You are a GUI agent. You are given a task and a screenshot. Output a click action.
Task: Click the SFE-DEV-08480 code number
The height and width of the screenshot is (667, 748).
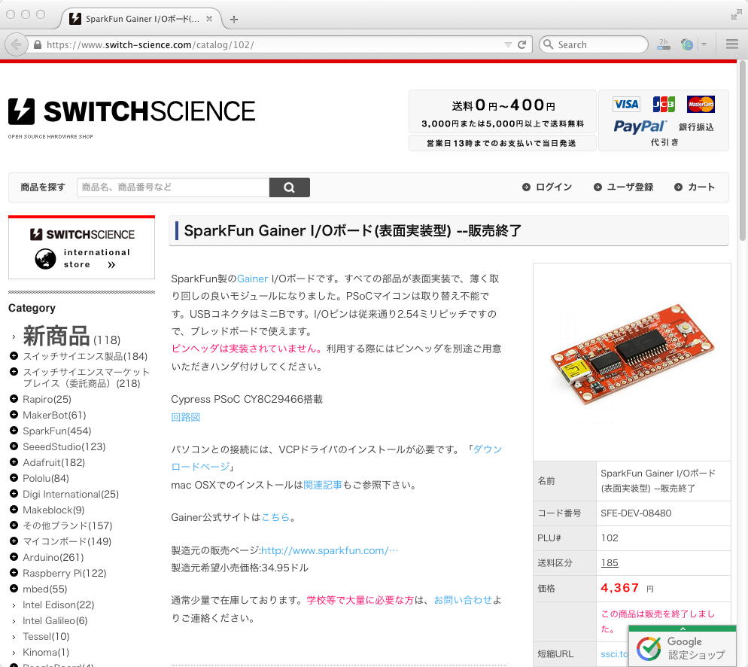pos(636,513)
